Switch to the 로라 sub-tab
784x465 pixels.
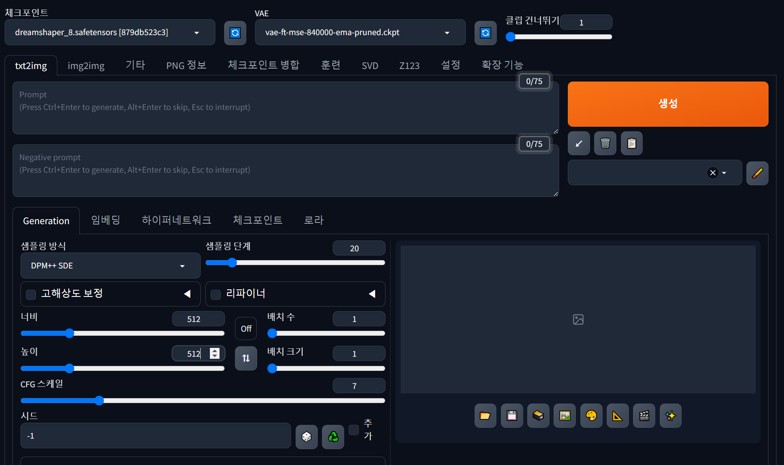(x=314, y=220)
